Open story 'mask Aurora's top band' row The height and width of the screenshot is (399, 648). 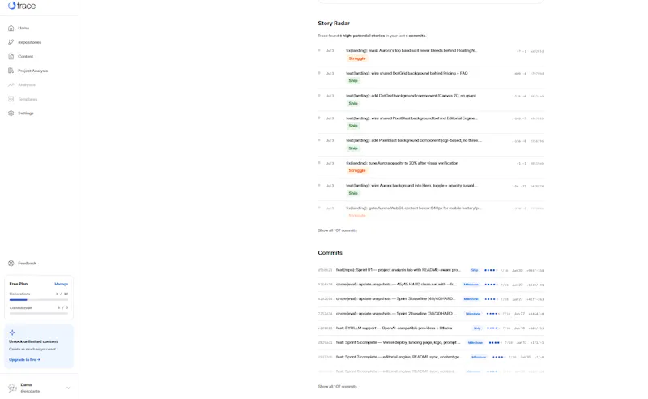(431, 54)
